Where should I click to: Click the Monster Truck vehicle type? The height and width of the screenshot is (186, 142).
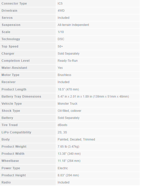67,104
